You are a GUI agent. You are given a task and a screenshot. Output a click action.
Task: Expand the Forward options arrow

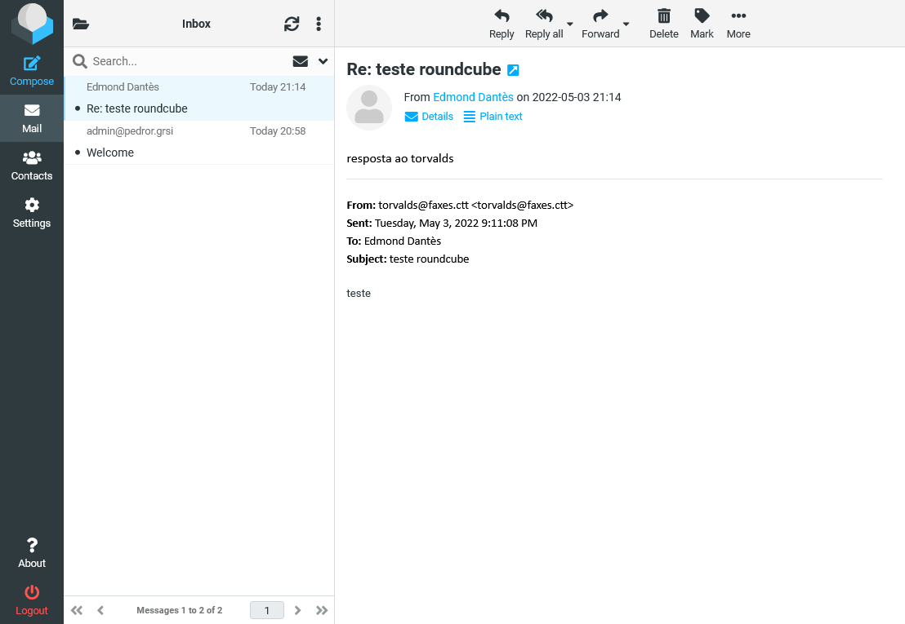tap(626, 24)
